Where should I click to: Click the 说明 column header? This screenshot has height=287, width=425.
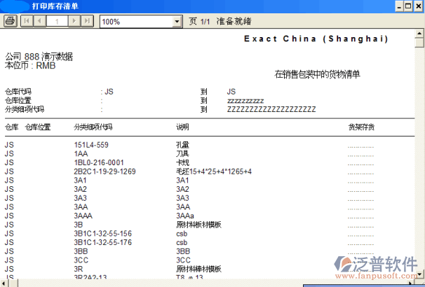coord(182,127)
